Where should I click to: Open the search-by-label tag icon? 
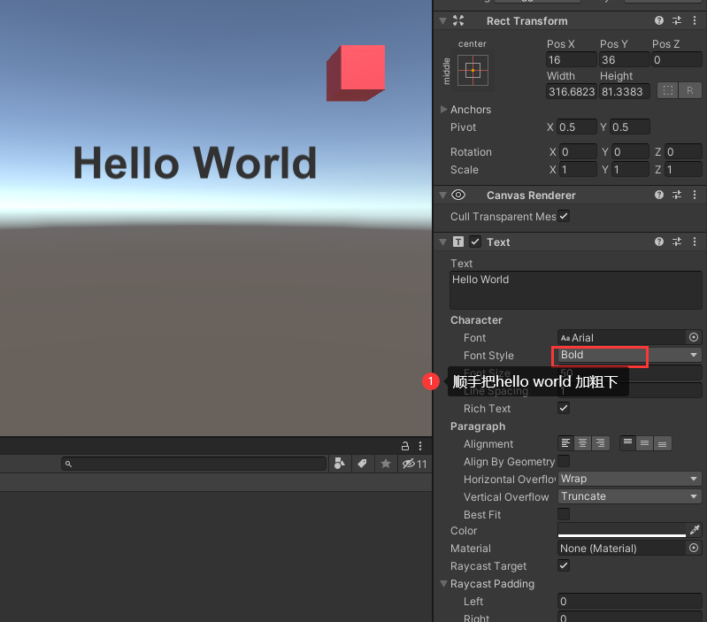tap(362, 464)
